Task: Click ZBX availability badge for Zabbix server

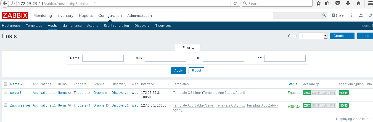Action: pos(307,105)
